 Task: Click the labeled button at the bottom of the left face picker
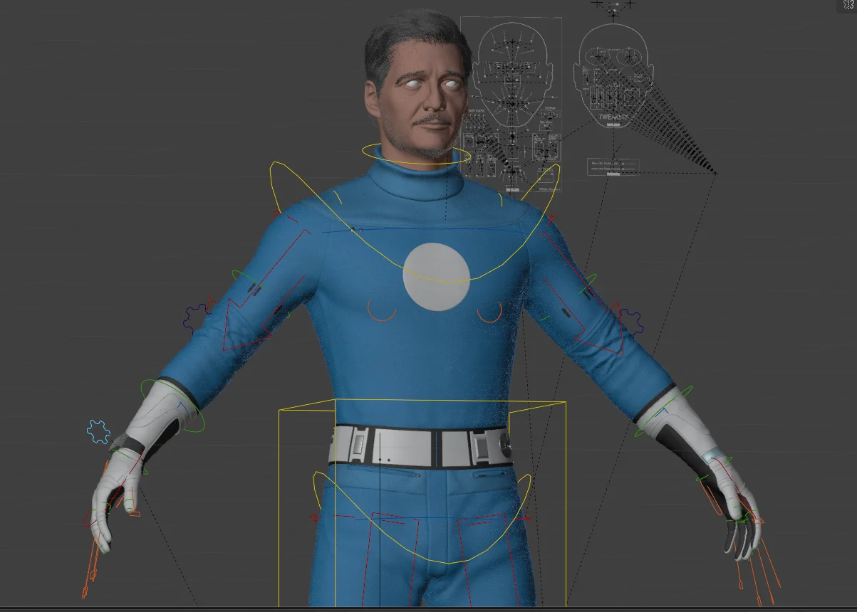pos(512,189)
